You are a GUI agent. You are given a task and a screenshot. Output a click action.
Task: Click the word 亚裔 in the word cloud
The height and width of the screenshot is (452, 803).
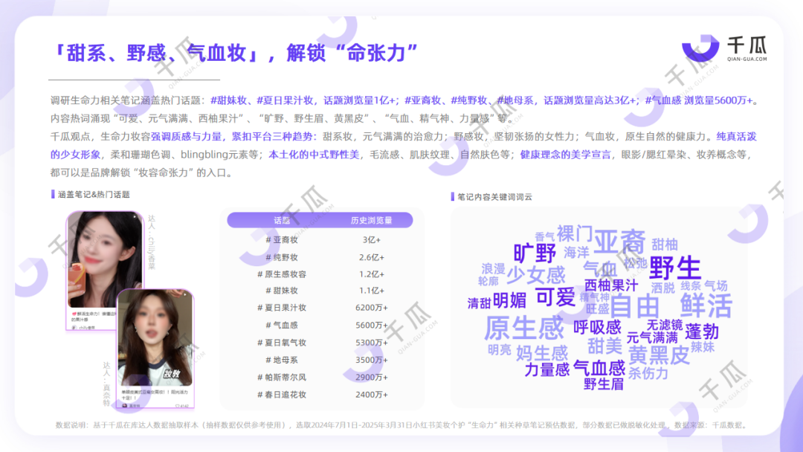619,242
